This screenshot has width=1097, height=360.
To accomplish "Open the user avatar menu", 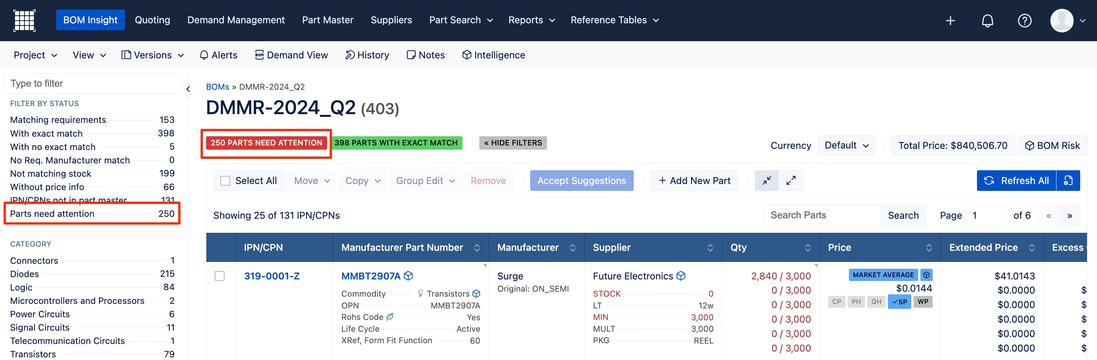I will (x=1067, y=21).
